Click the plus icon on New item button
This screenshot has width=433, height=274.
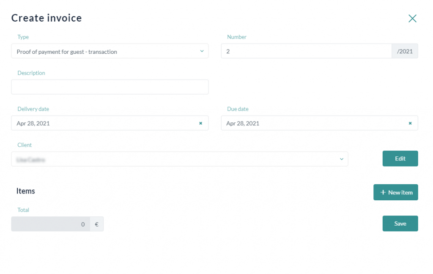pos(383,192)
